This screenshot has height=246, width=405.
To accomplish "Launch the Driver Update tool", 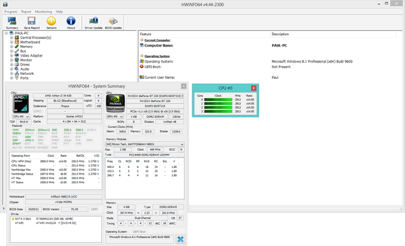I will pyautogui.click(x=94, y=23).
